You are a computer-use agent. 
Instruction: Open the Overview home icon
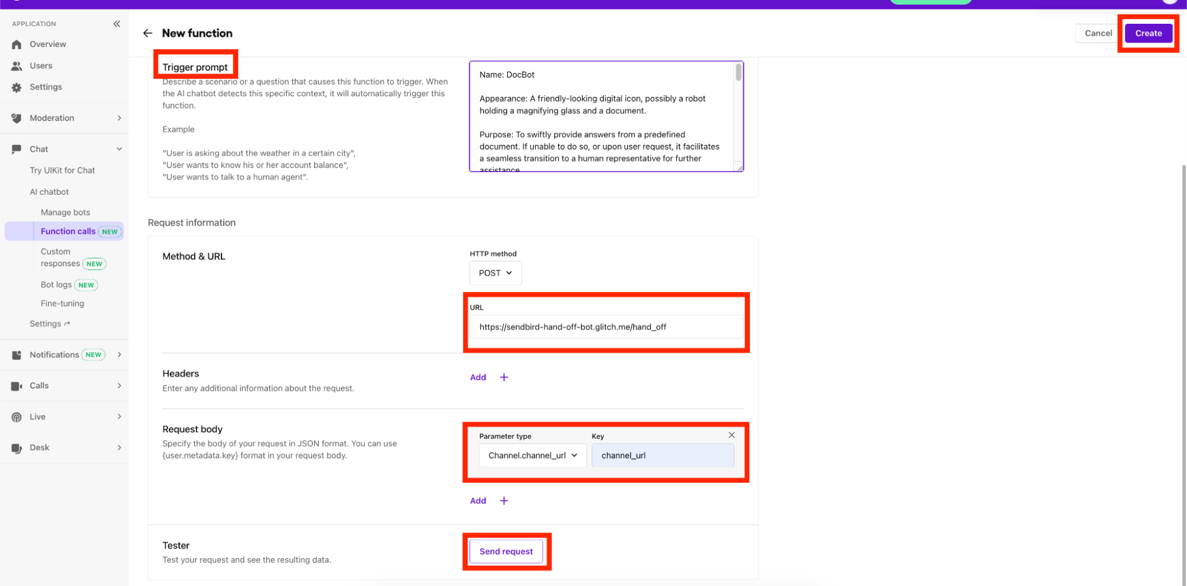click(17, 44)
